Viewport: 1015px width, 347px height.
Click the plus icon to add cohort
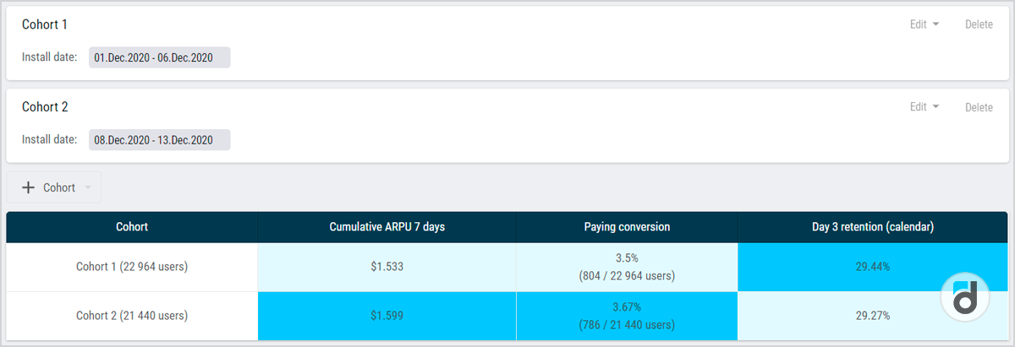tap(28, 187)
